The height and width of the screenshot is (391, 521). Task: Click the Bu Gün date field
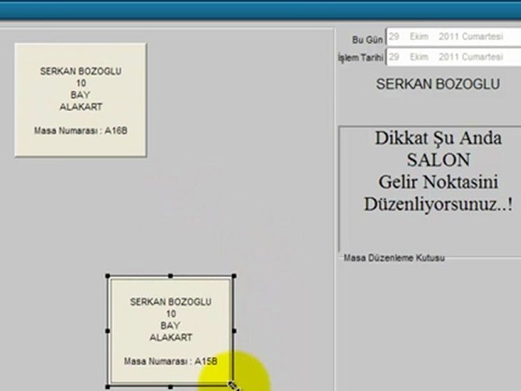[454, 36]
